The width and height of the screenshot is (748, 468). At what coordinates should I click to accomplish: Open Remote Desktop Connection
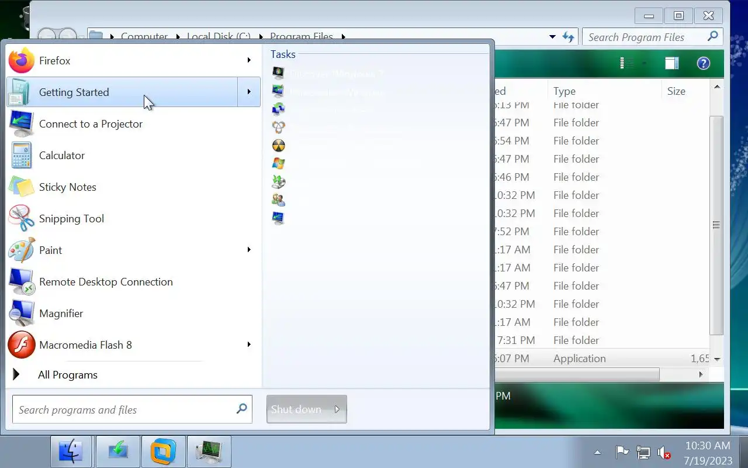coord(133,282)
